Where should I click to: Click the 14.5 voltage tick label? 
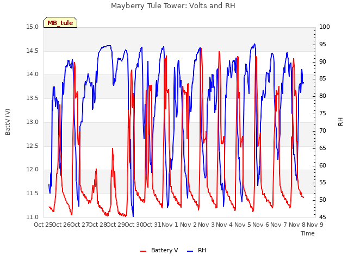click(x=32, y=51)
